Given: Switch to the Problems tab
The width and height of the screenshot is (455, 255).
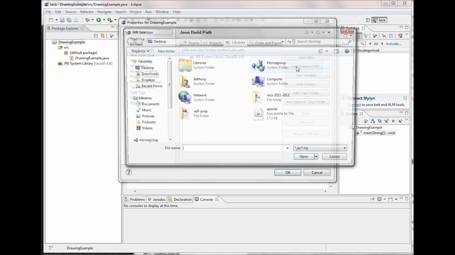Looking at the screenshot, I should [x=135, y=199].
